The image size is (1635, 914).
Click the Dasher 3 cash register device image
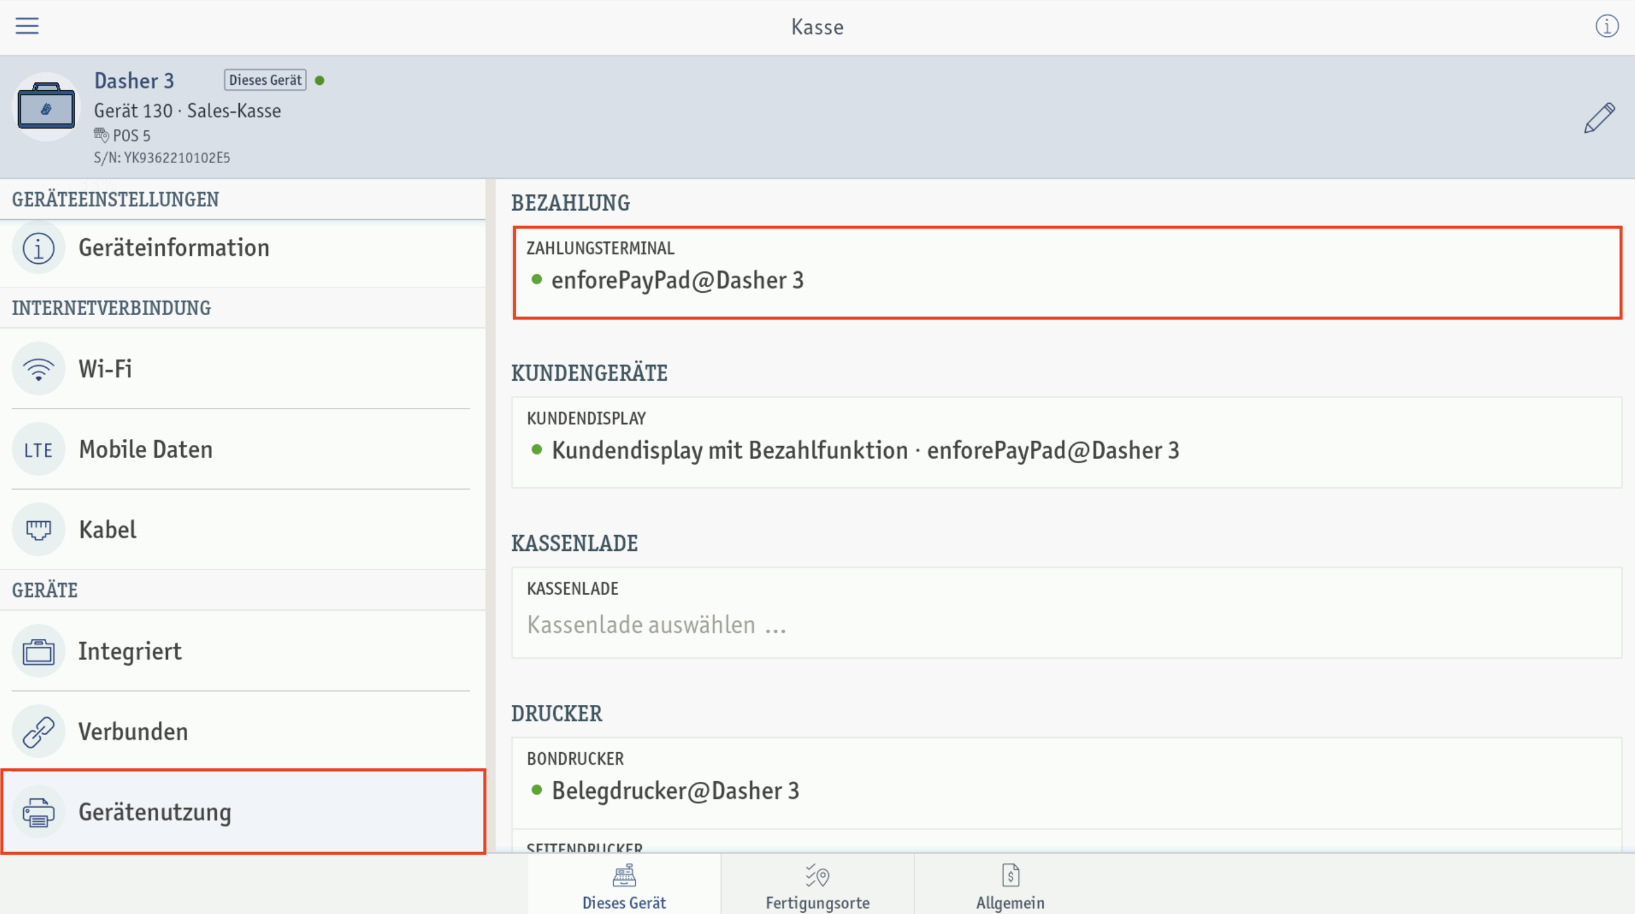tap(45, 106)
